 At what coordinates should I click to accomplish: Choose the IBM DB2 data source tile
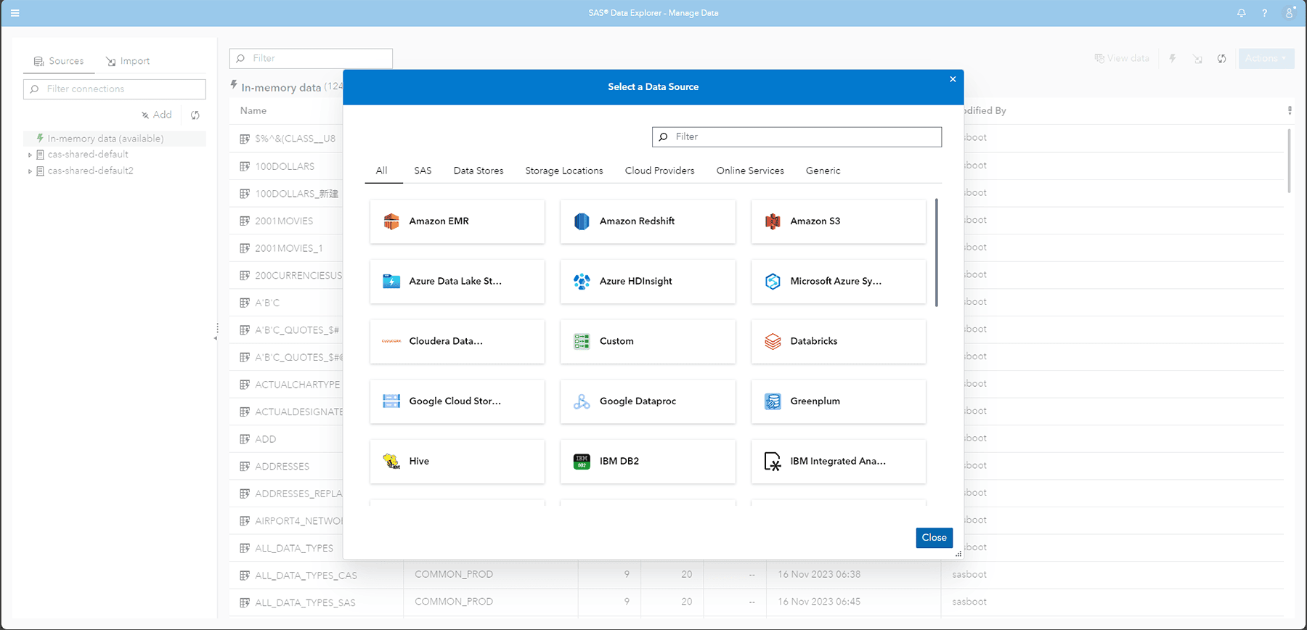coord(648,461)
